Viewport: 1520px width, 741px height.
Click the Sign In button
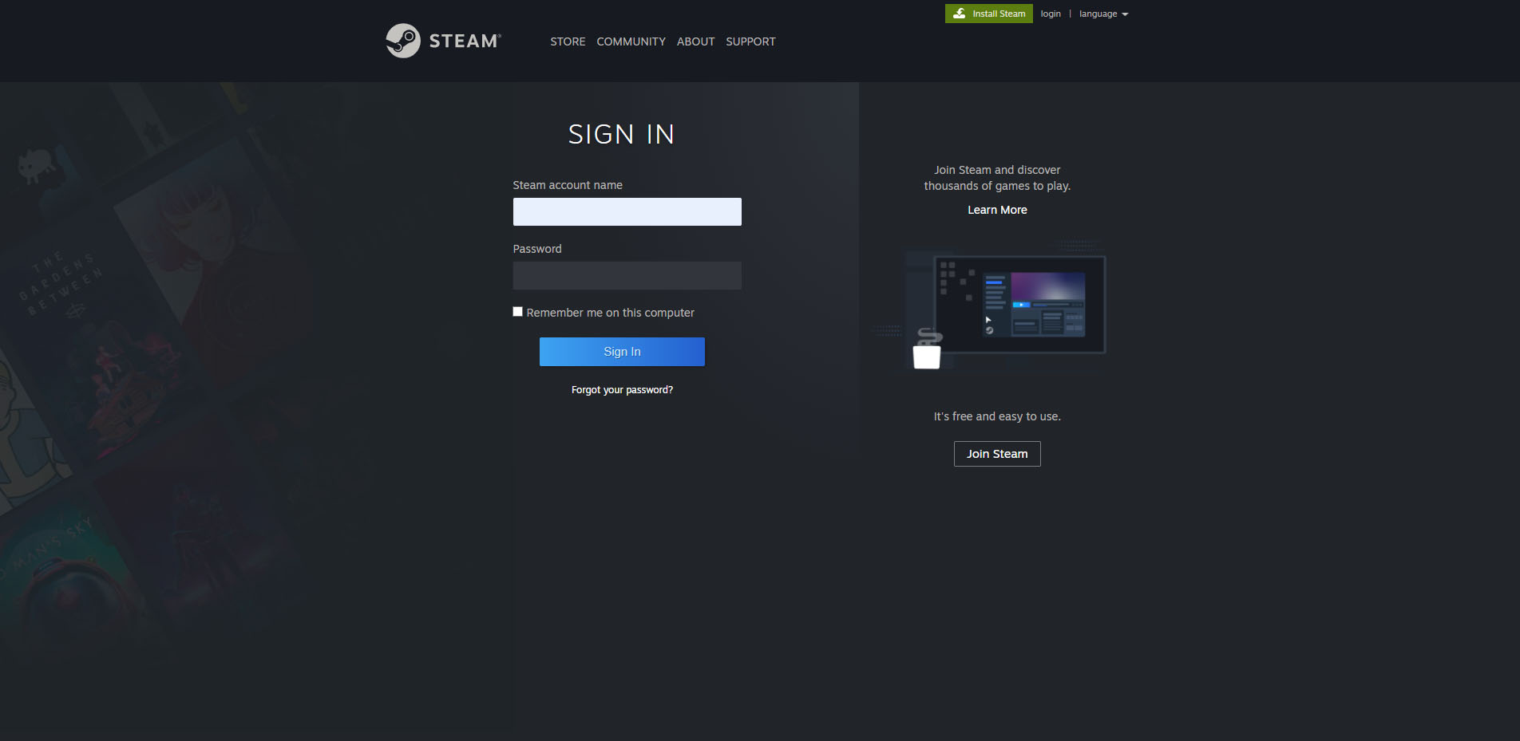(x=622, y=352)
